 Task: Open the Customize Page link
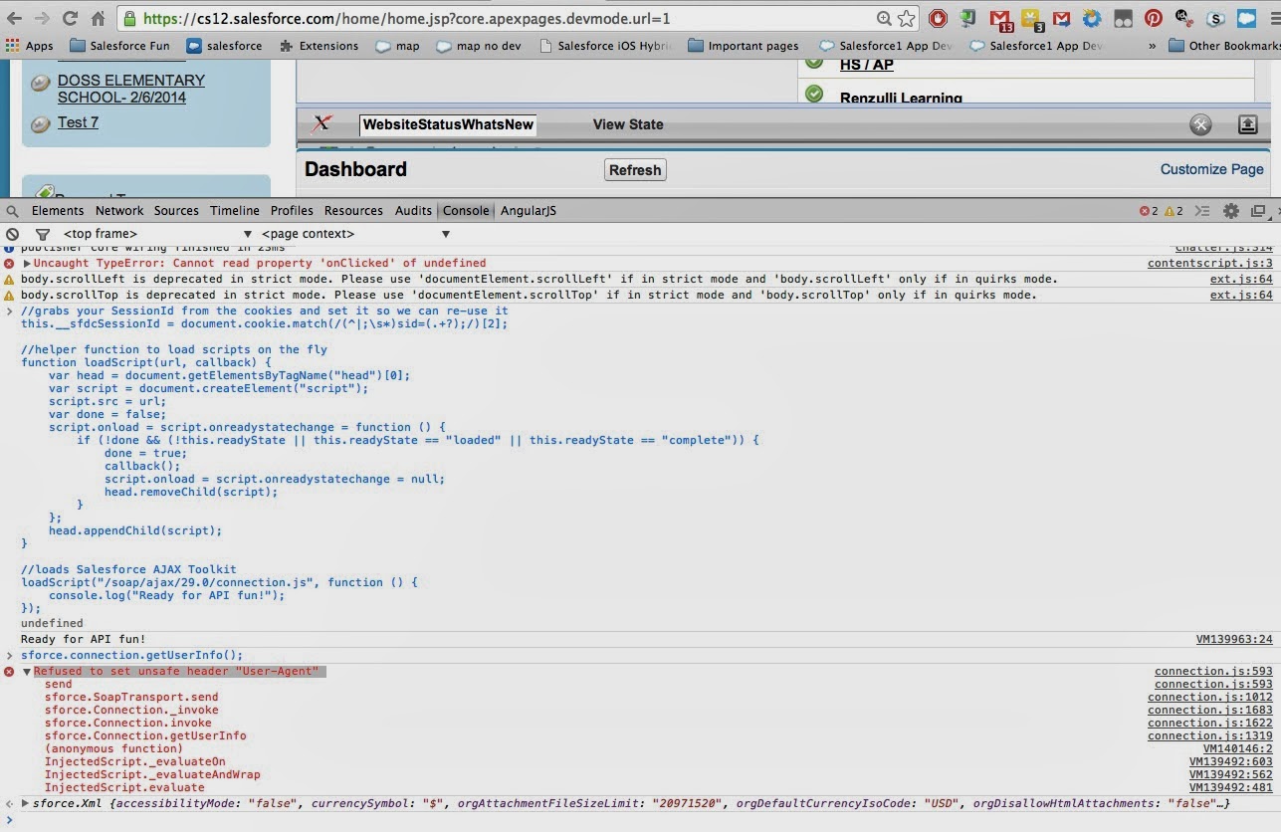[x=1211, y=169]
